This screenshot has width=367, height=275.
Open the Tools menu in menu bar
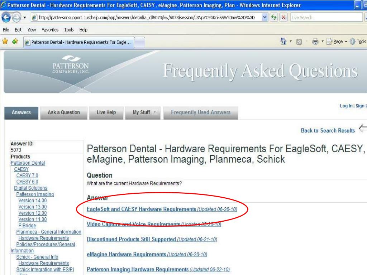point(69,30)
